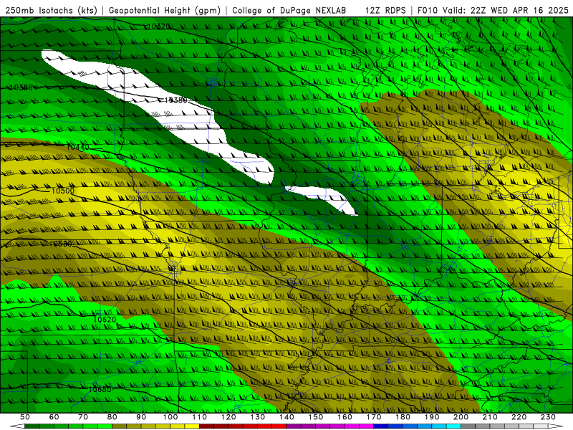Click the 10680 contour label
This screenshot has height=430, width=573.
coord(100,389)
